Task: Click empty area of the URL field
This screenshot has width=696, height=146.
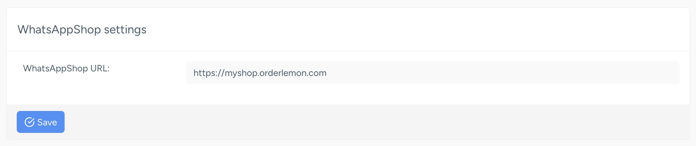Action: pyautogui.click(x=492, y=73)
